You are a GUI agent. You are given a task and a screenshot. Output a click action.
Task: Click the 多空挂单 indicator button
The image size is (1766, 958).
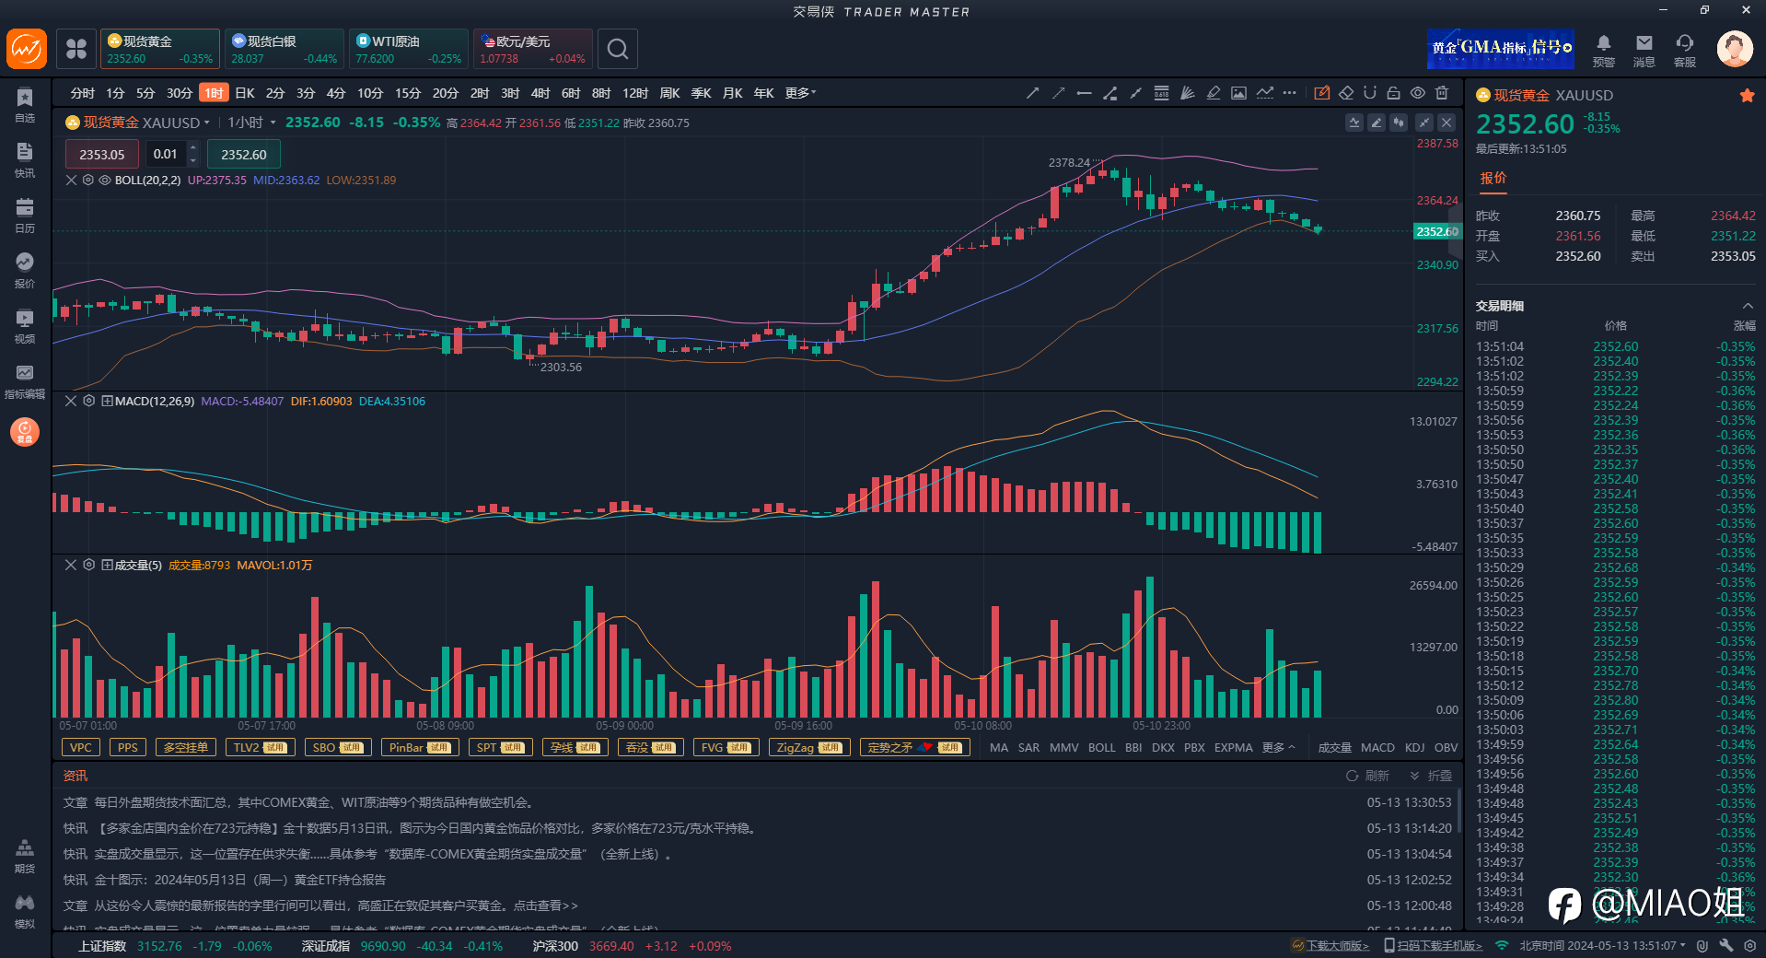click(186, 747)
